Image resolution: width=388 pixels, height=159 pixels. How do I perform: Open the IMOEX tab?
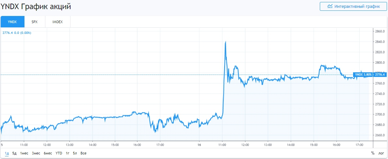57,22
